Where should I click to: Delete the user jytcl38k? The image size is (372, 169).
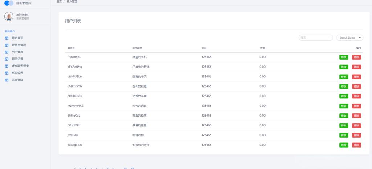coord(356,135)
